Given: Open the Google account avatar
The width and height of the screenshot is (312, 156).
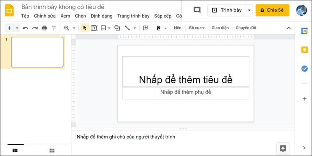Looking at the screenshot, I should coord(301,10).
